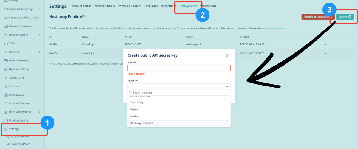Viewport: 358px width, 149px height.
Task: Switch to the Account details top tab
Action: point(82,6)
